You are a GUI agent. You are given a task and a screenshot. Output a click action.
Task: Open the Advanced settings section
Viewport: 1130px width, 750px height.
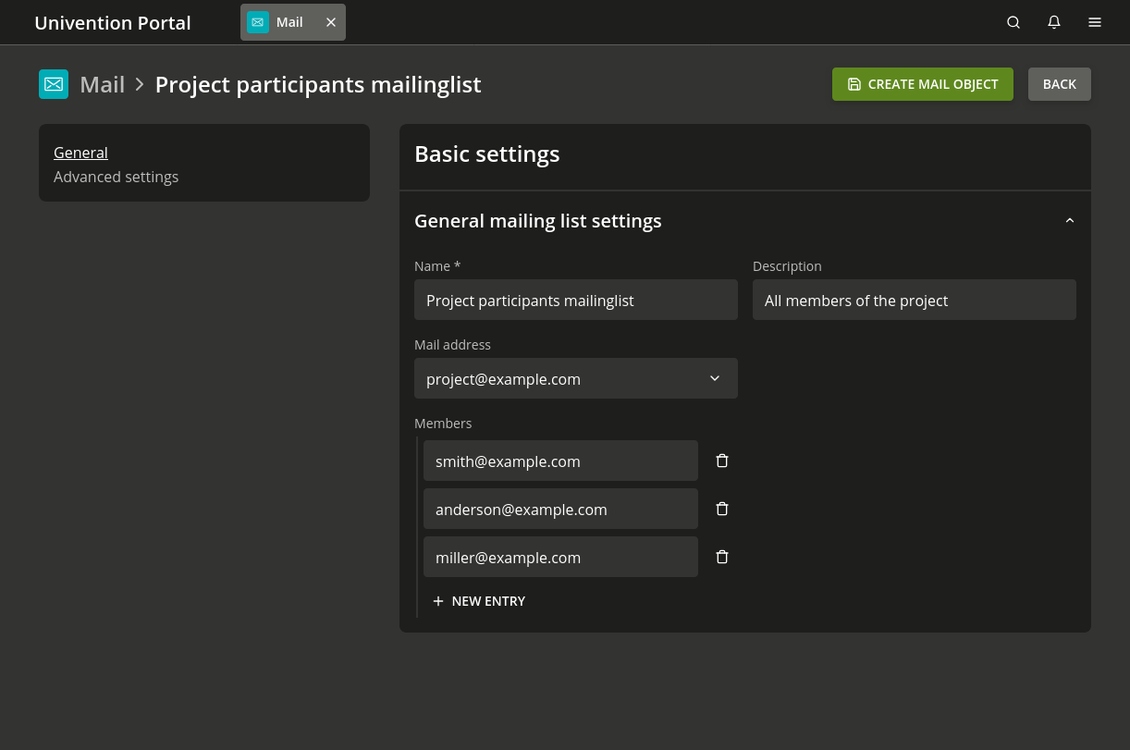coord(116,177)
